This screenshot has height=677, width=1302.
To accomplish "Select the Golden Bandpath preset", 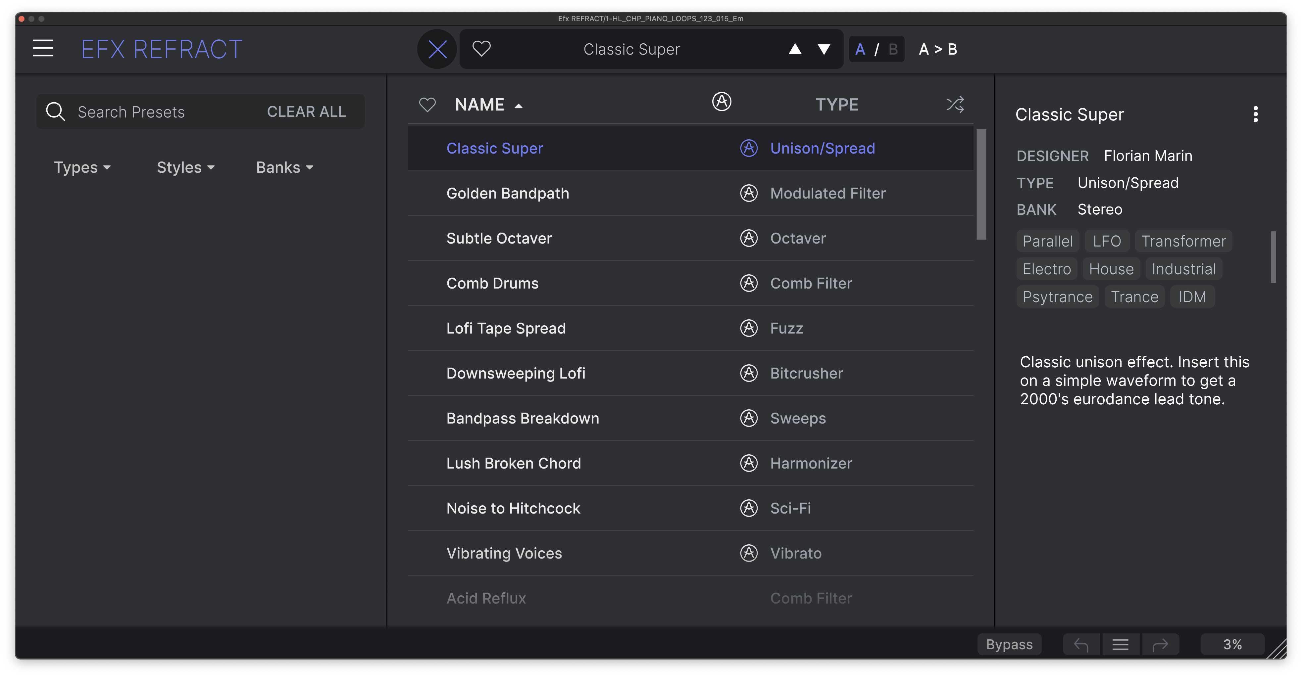I will pyautogui.click(x=508, y=194).
